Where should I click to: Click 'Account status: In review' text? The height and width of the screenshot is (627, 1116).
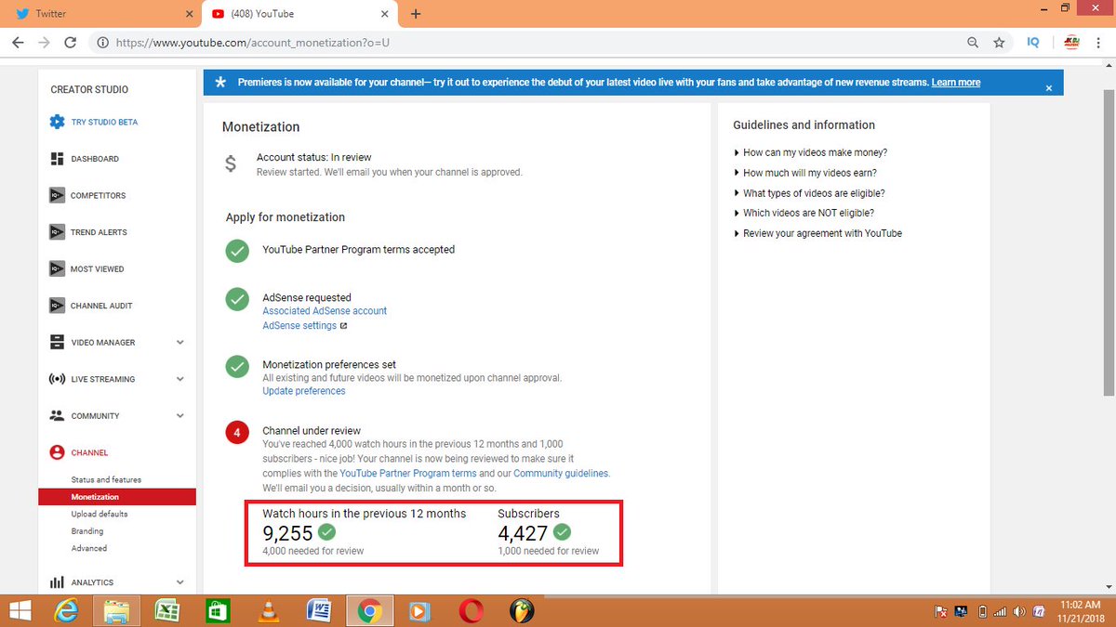pyautogui.click(x=313, y=158)
